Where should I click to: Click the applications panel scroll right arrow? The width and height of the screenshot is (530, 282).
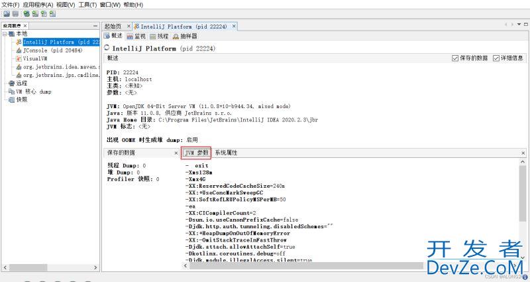click(x=95, y=267)
